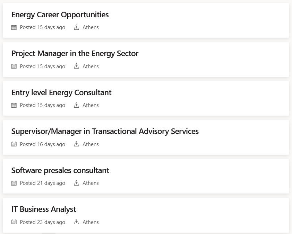Click calendar icon under Project Manager listing

tap(14, 66)
